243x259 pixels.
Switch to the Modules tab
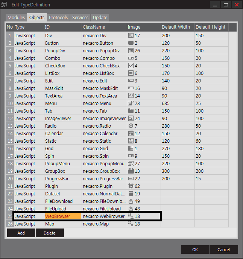click(x=16, y=18)
